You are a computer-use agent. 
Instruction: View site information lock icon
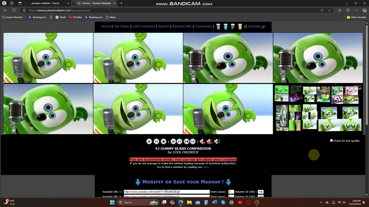click(24, 10)
